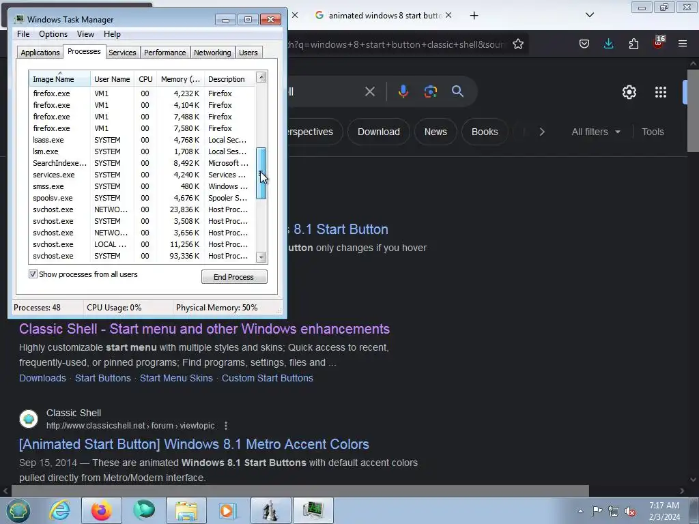Open Task Manager Help menu
The image size is (699, 524).
click(x=112, y=34)
